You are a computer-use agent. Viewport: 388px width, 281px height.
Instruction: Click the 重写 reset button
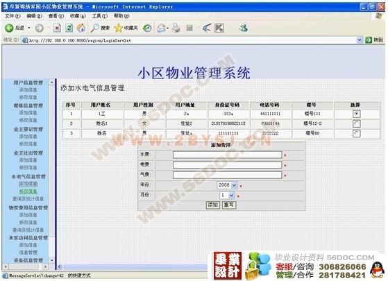[x=229, y=205]
